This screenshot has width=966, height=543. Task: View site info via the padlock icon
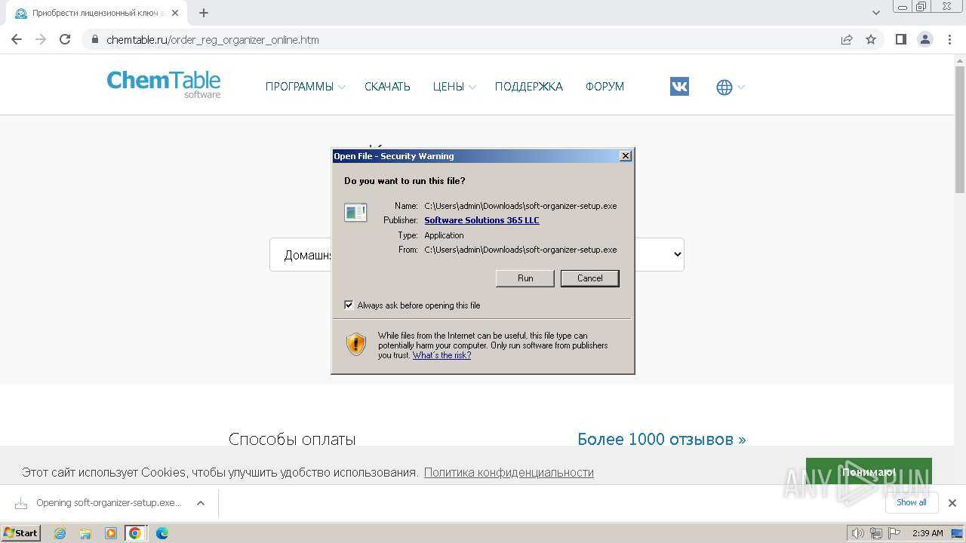[x=95, y=40]
